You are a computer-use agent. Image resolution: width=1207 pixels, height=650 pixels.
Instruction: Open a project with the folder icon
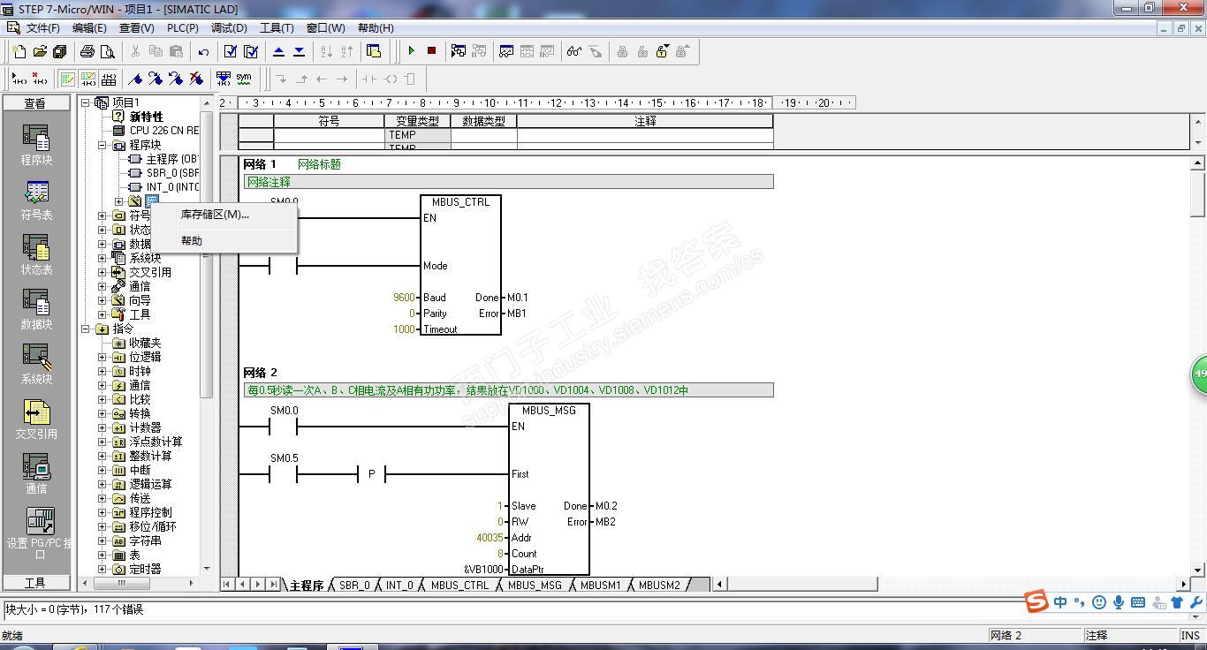39,51
